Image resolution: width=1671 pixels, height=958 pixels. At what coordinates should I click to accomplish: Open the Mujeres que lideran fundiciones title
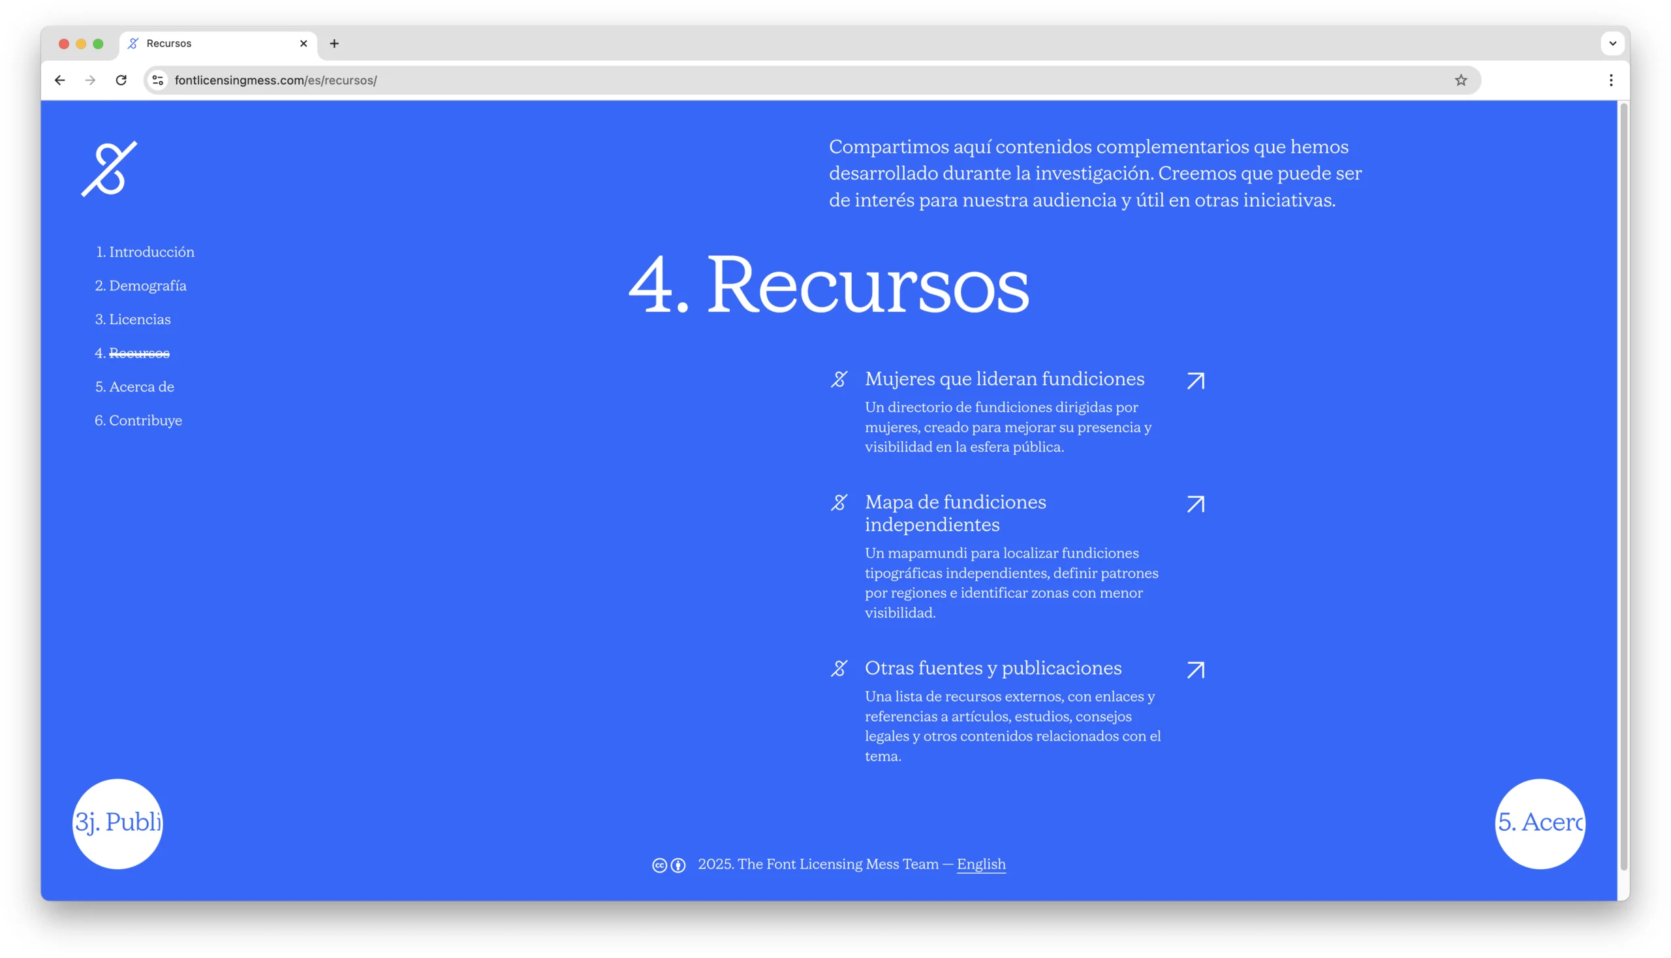click(1005, 379)
